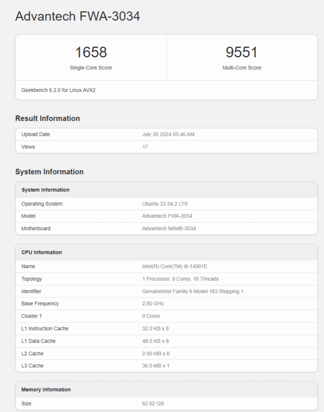The width and height of the screenshot is (324, 412).
Task: Click the Multi-Core Score label
Action: (242, 68)
